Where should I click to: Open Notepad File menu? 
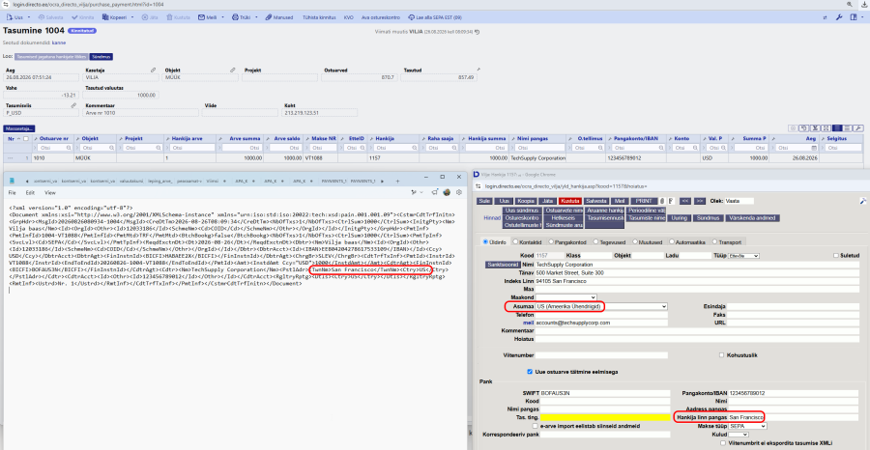[13, 192]
